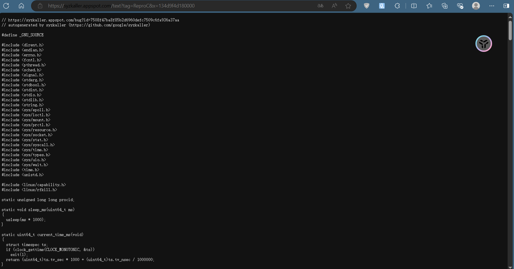Click the "#define _GNU_SOURCE" line
Viewport: 514px width, 269px height.
[22, 35]
